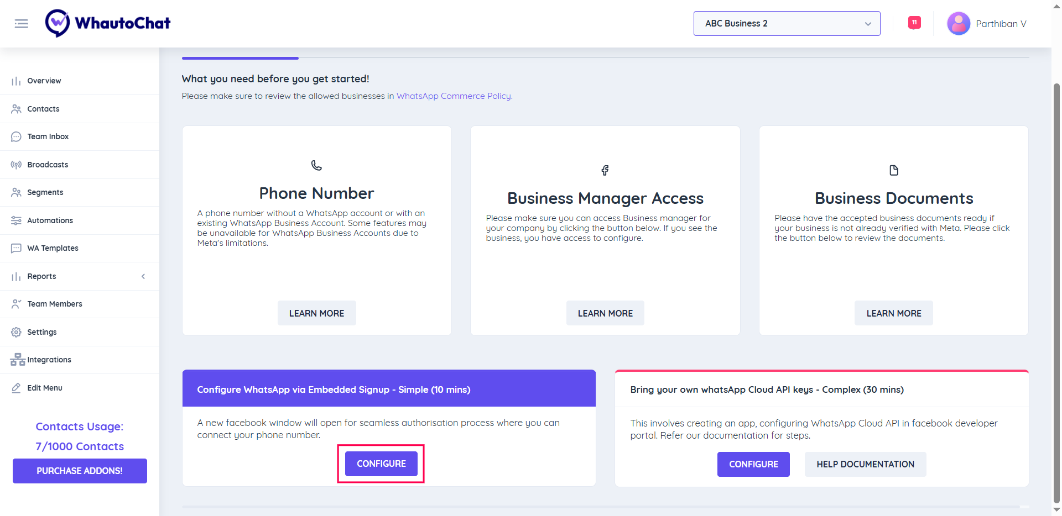
Task: Open Segments menu item
Action: tap(80, 192)
